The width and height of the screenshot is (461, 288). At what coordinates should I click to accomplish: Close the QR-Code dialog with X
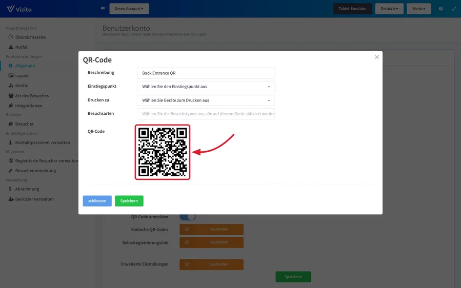(376, 57)
